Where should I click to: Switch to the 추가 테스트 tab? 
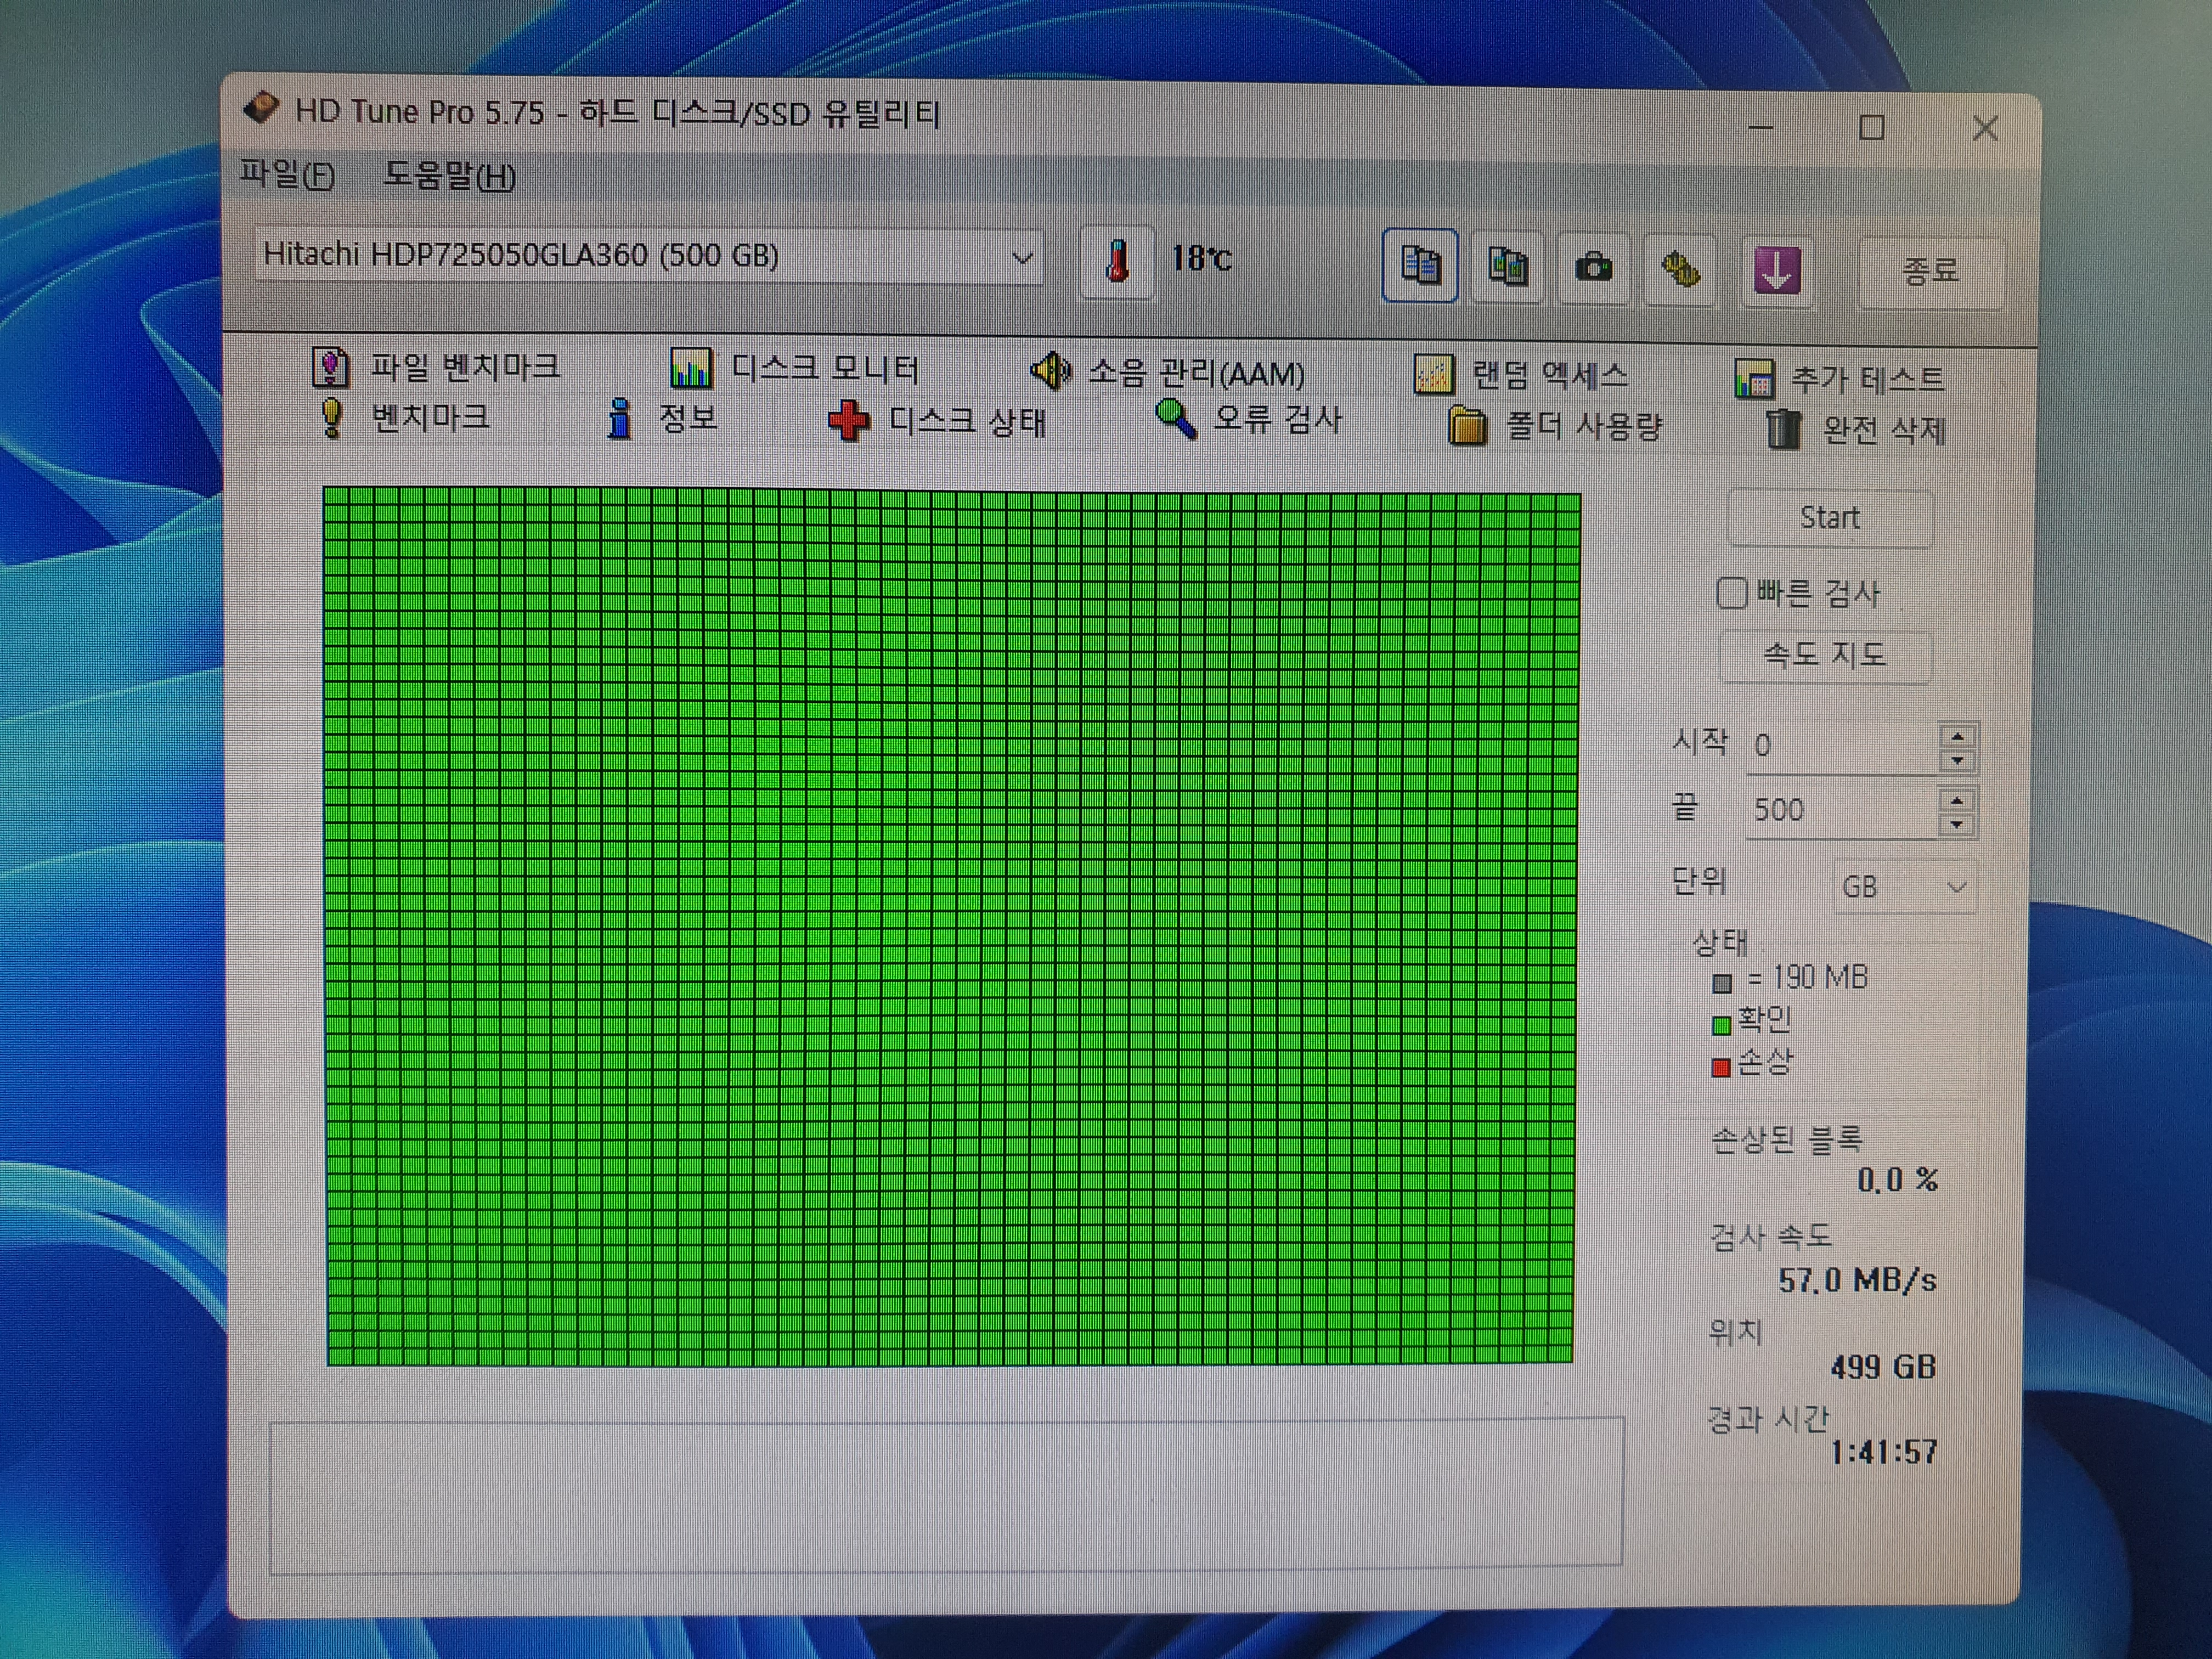pyautogui.click(x=1840, y=380)
